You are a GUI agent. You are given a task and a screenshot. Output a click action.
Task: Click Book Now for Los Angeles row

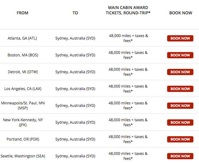(x=180, y=89)
